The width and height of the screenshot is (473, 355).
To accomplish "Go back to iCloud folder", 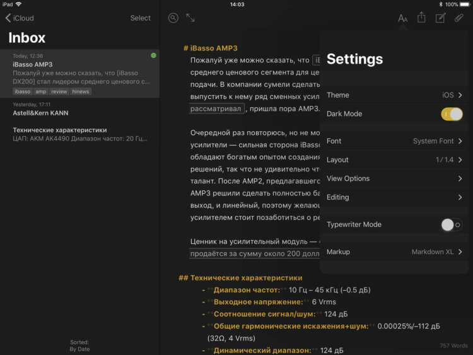I will tap(20, 18).
